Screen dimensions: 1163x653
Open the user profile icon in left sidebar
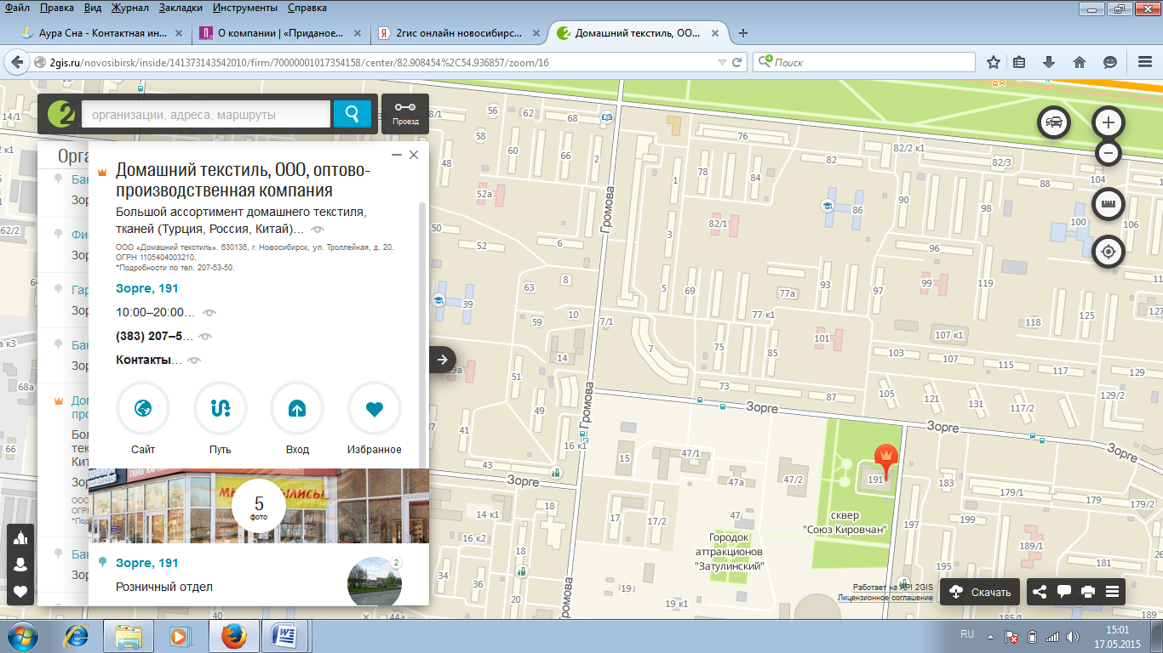pos(20,565)
